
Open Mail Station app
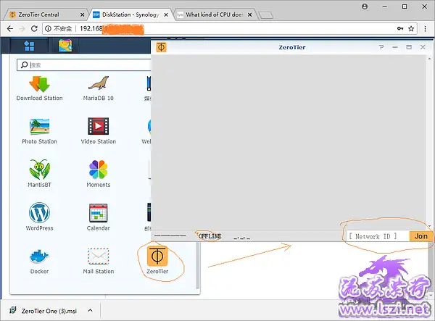(98, 262)
